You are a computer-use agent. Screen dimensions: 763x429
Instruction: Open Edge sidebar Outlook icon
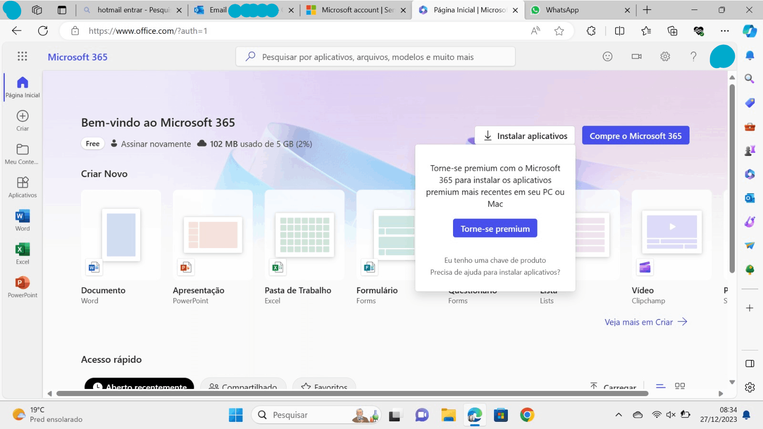point(750,198)
